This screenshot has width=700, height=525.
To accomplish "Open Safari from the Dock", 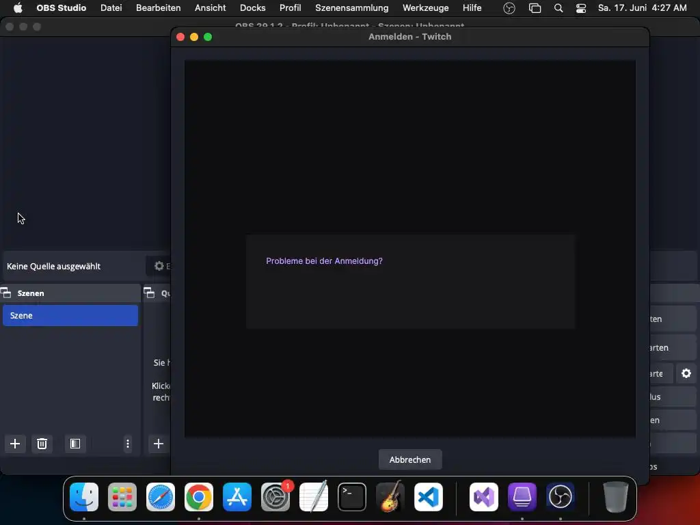I will [x=161, y=497].
